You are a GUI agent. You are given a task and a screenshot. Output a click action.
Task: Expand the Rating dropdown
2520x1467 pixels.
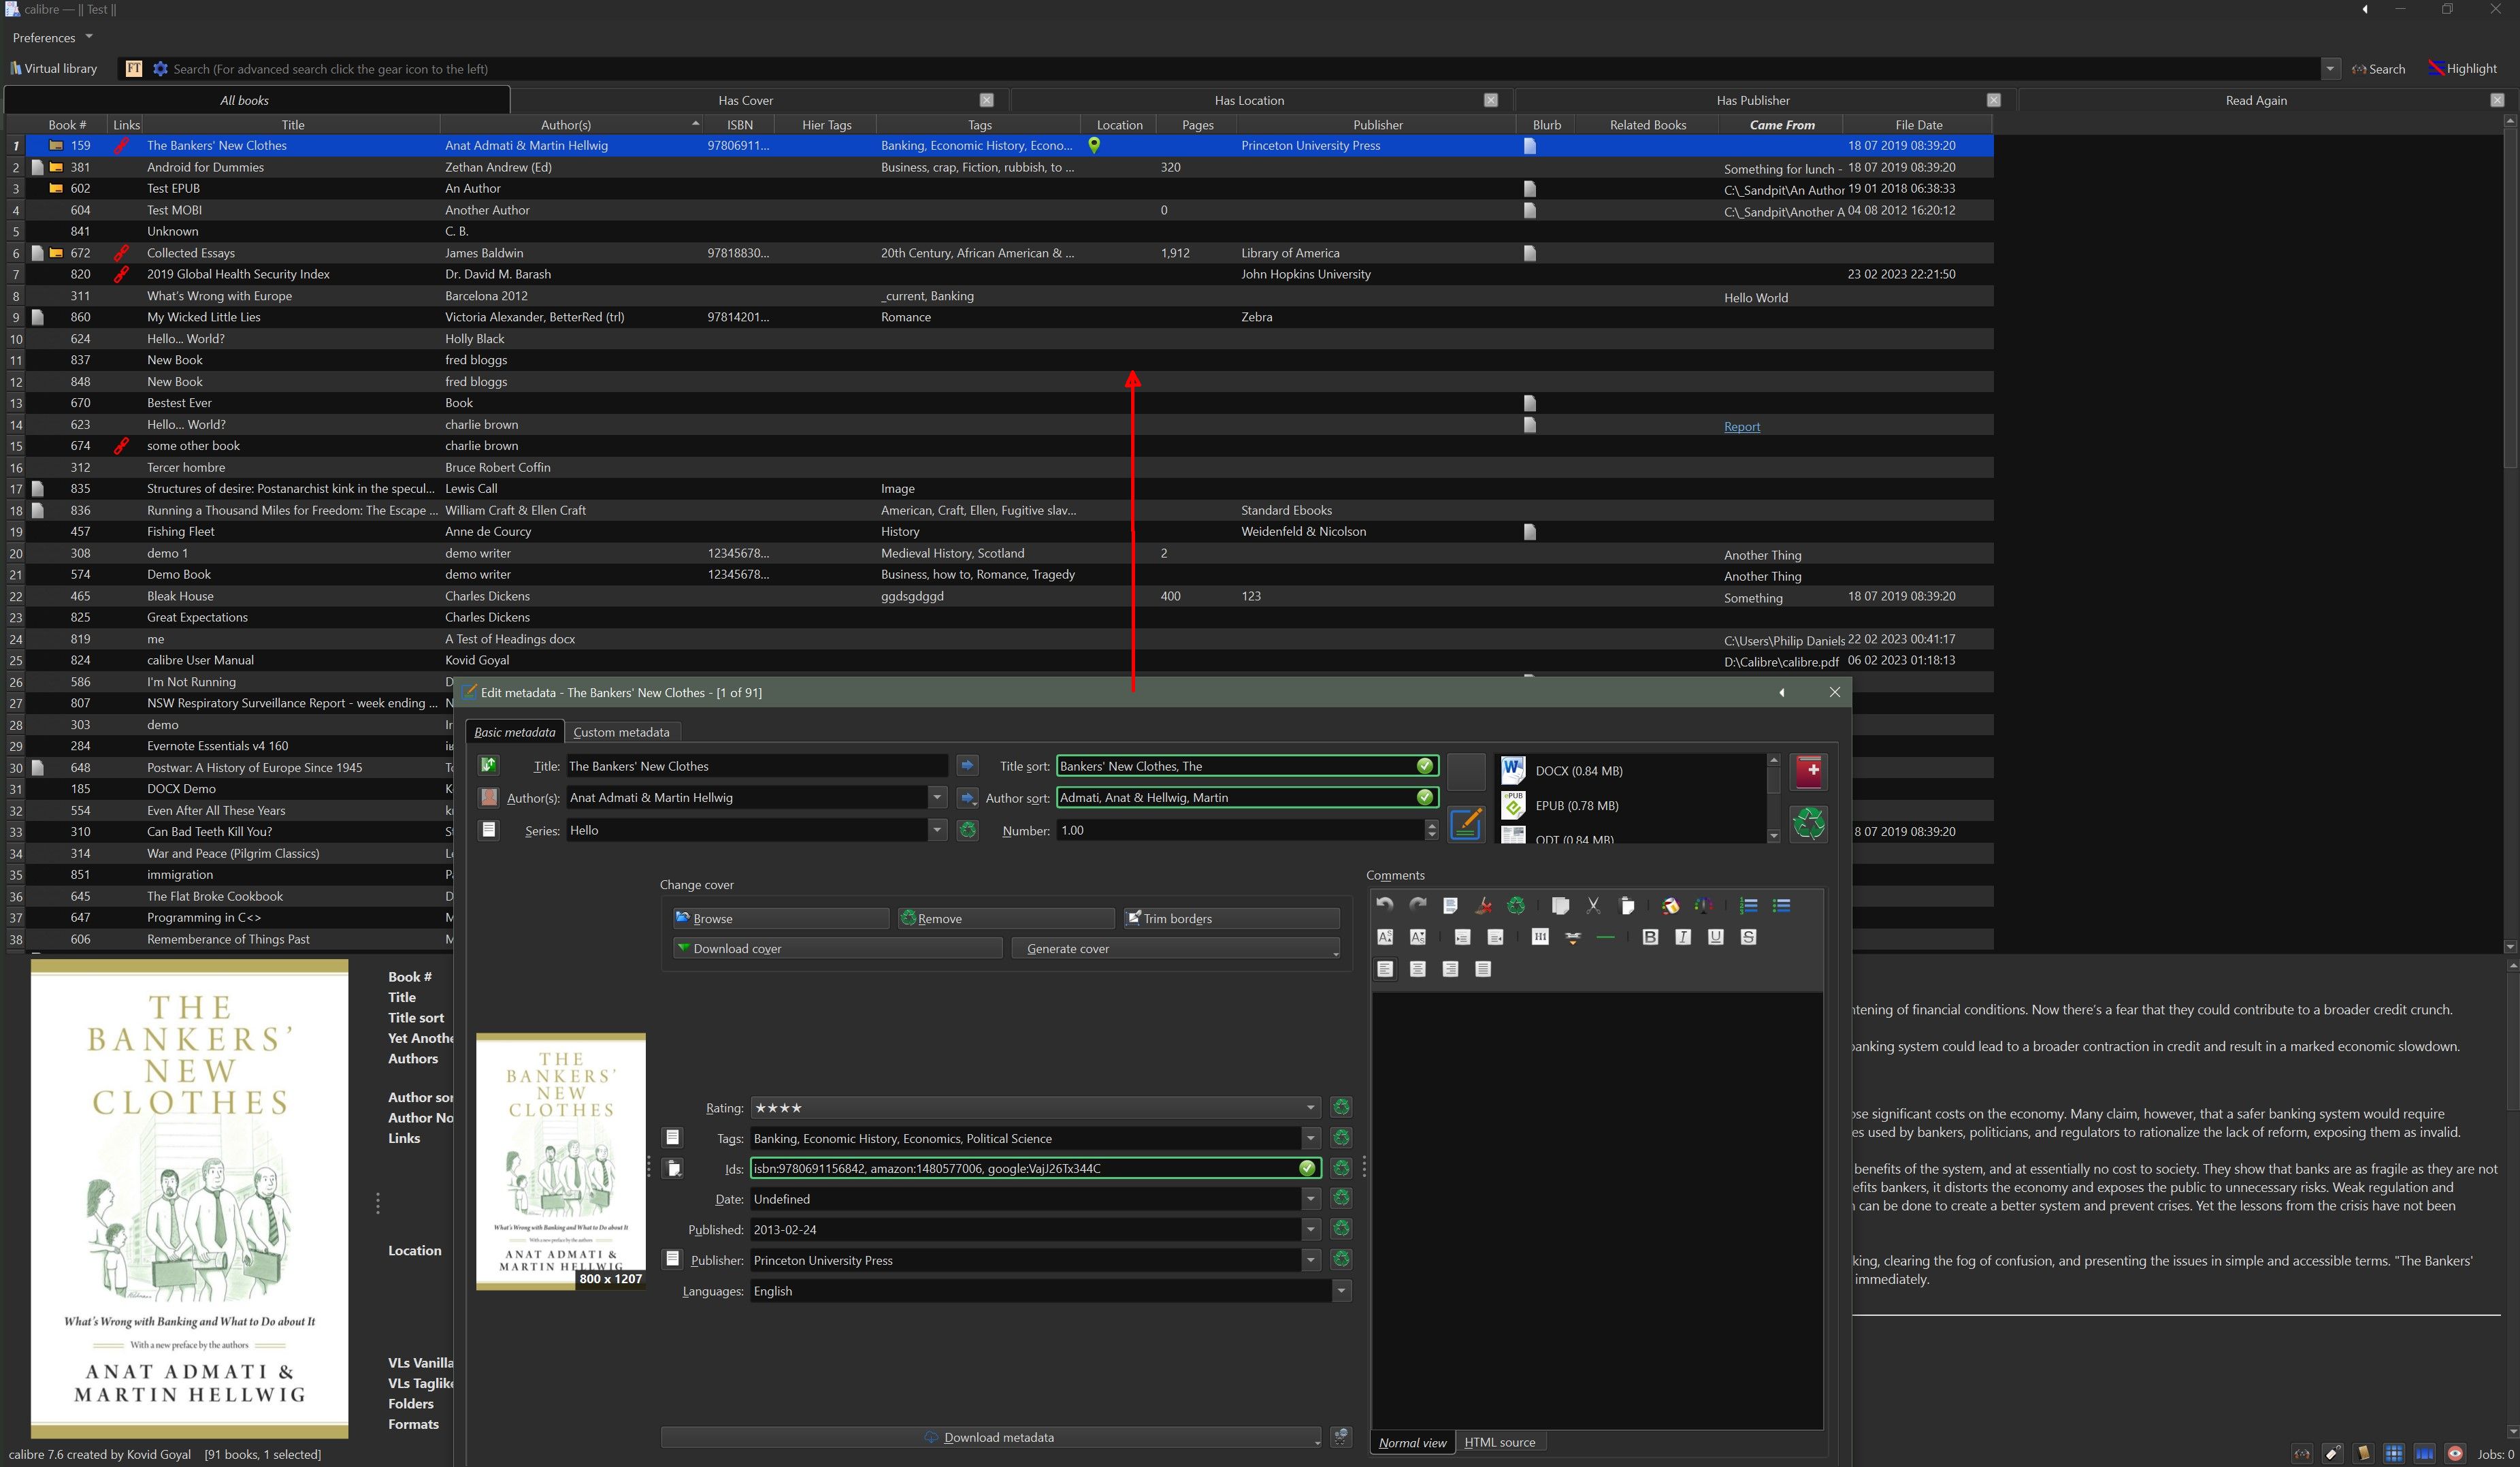coord(1310,1108)
